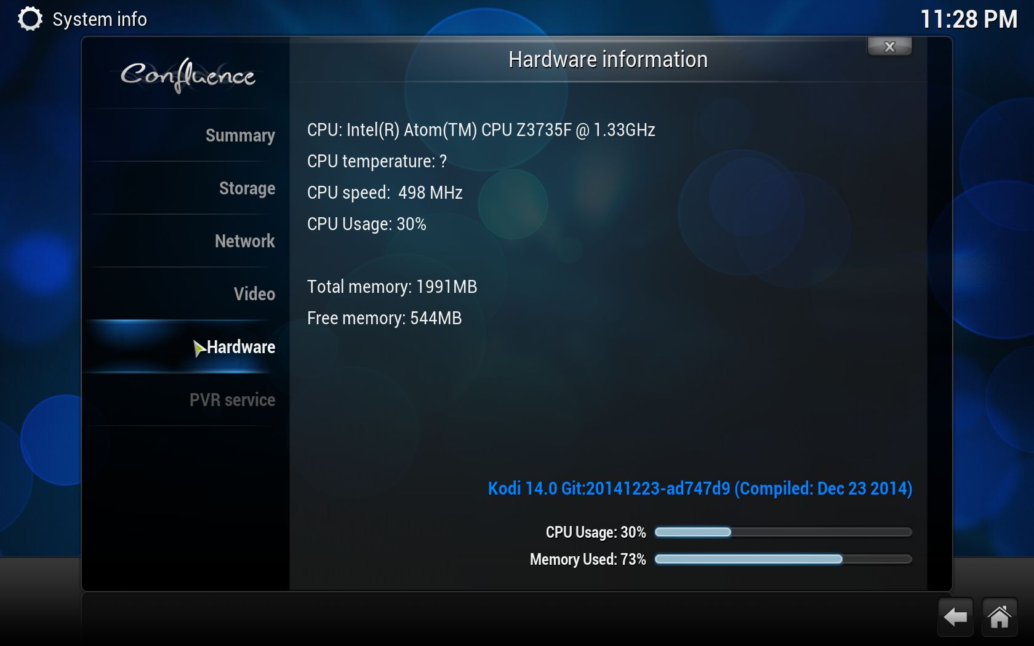Click the Free memory: 544MB line
Screen dimensions: 1034x646
[x=384, y=318]
